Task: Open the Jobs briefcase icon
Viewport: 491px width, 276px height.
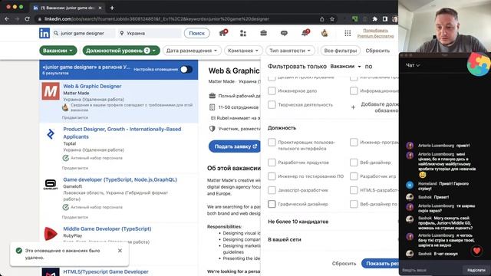Action: pos(263,33)
